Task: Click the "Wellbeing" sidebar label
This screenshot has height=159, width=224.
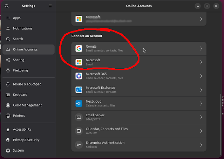Action: [x=21, y=70]
